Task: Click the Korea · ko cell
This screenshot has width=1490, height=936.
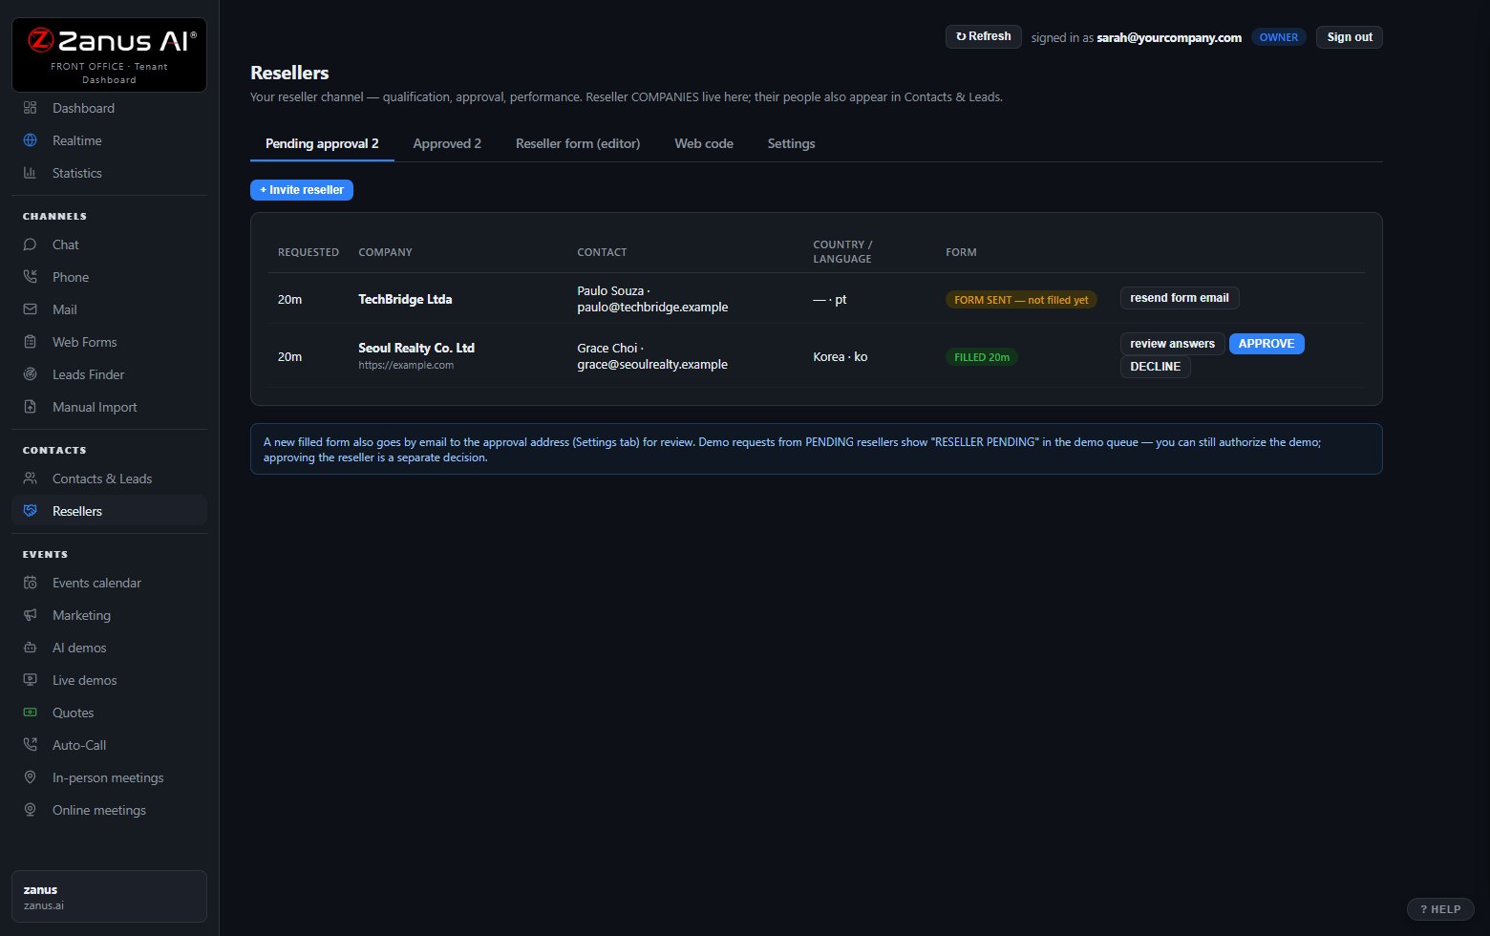Action: point(841,356)
